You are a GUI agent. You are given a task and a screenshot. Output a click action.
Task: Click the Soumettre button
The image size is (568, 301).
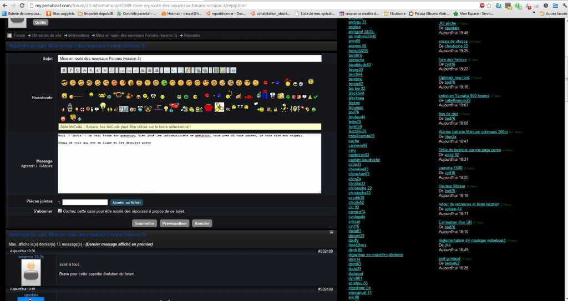[144, 223]
